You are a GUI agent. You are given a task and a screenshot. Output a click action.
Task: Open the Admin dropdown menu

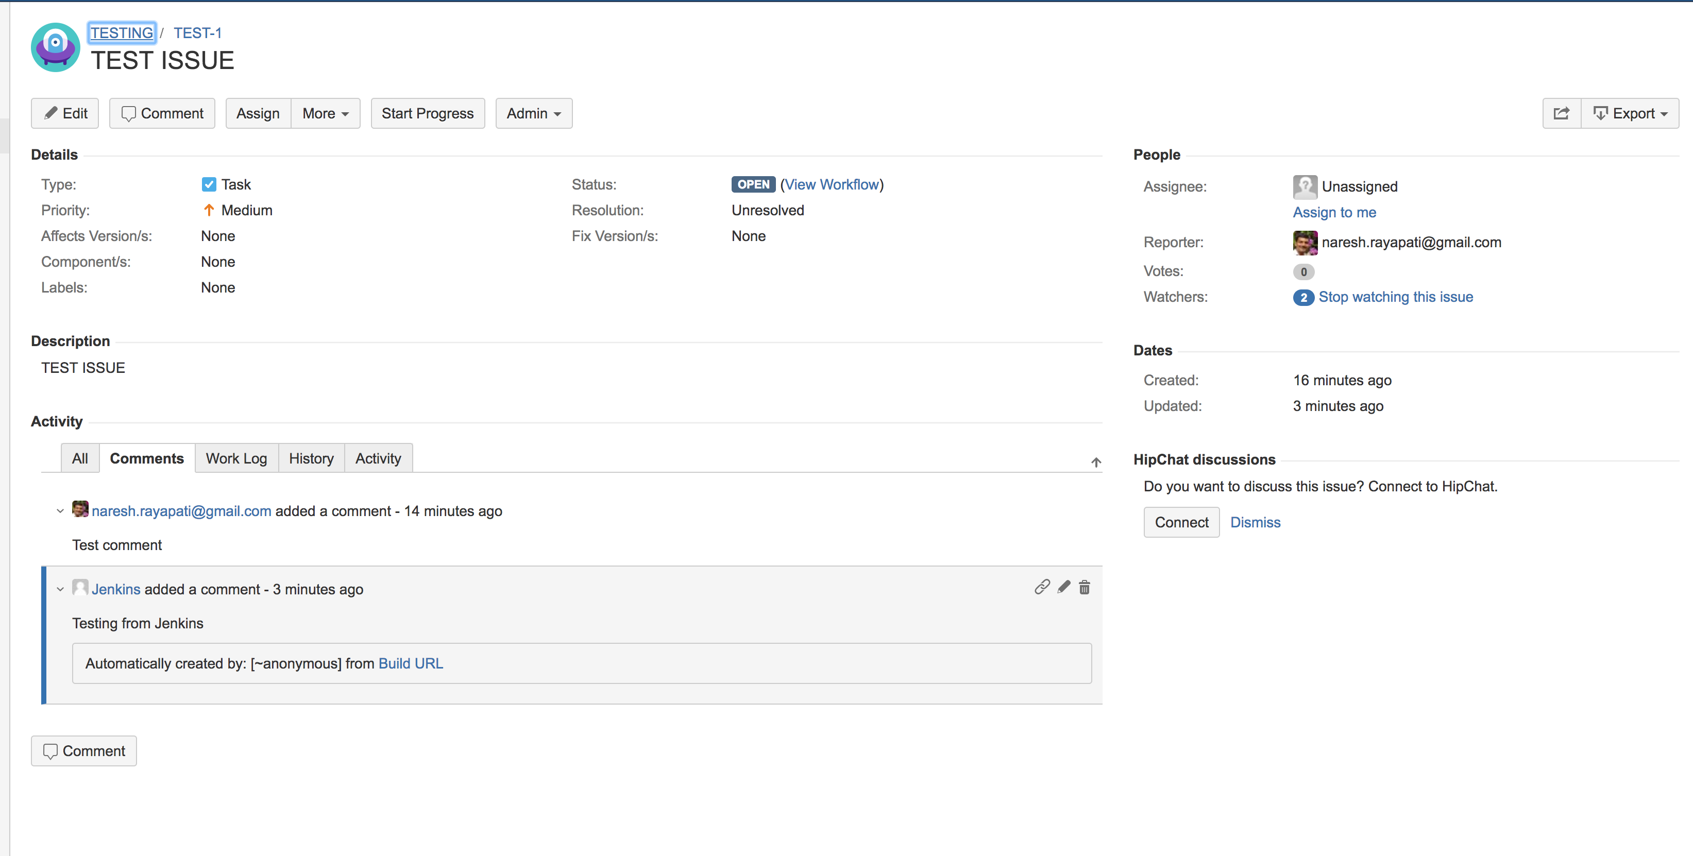(533, 114)
